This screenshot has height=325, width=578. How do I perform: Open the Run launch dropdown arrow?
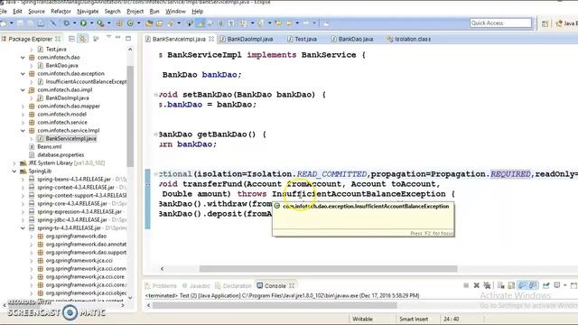tap(91, 23)
